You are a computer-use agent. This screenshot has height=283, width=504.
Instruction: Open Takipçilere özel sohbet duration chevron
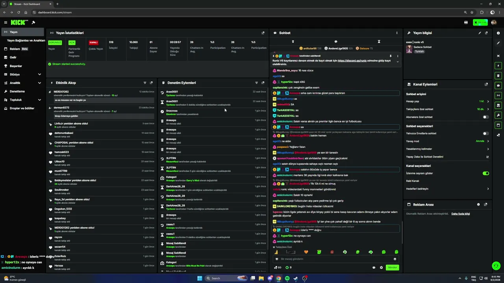[x=488, y=109]
